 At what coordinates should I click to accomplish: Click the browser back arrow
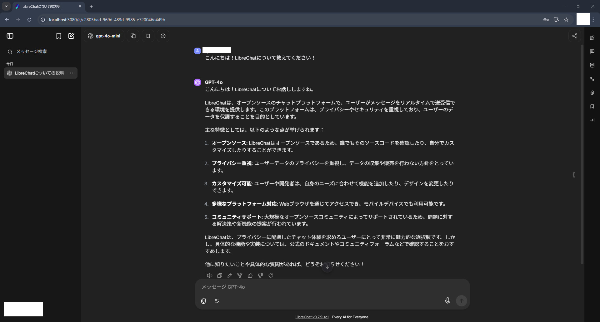click(x=7, y=20)
